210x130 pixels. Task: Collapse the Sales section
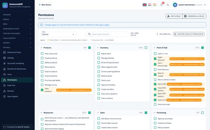point(98,113)
